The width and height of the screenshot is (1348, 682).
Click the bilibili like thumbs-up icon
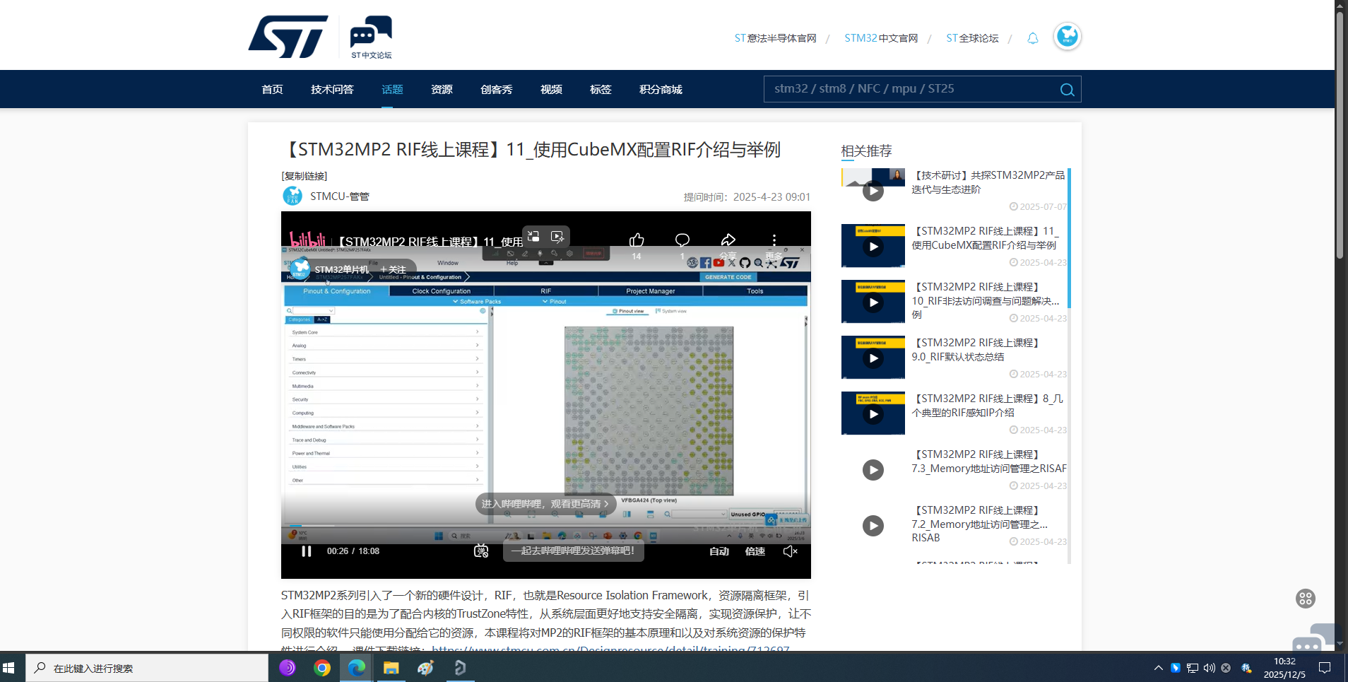pos(637,240)
